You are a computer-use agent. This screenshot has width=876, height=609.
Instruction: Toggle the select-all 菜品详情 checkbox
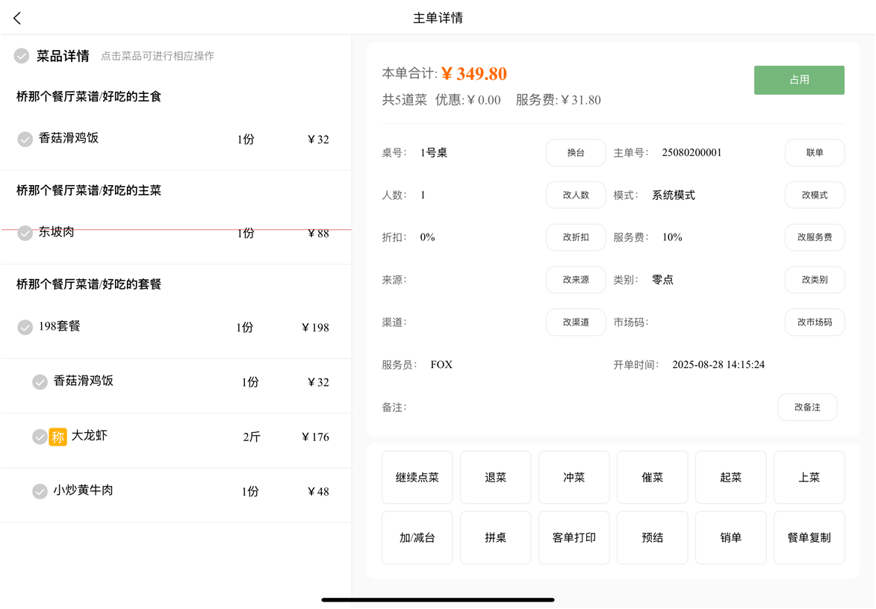(22, 56)
